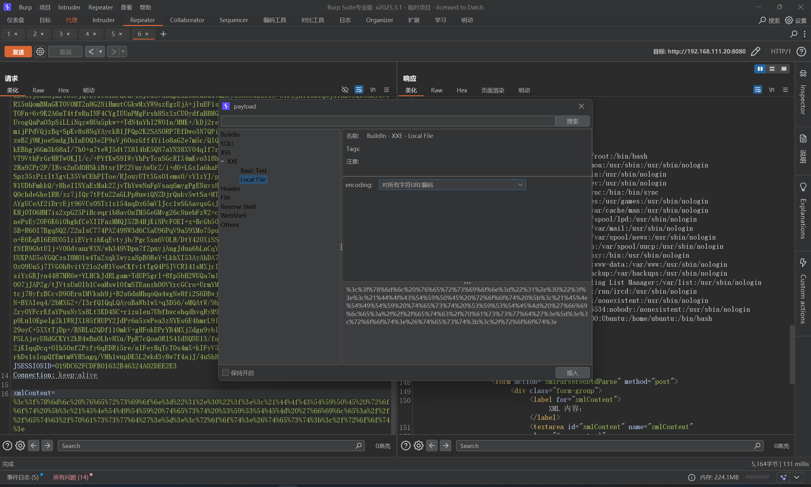Select side-by-side layout view icon

[x=760, y=69]
